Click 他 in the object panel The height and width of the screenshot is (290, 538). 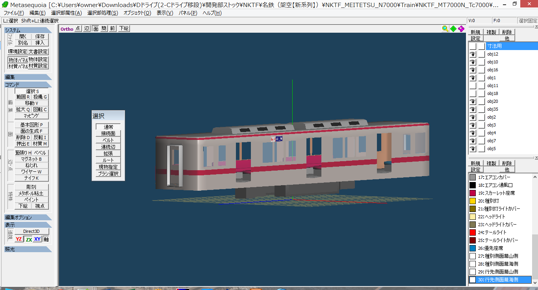[507, 38]
